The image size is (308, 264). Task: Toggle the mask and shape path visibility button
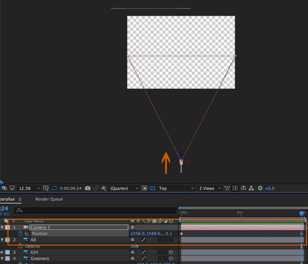click(x=54, y=188)
